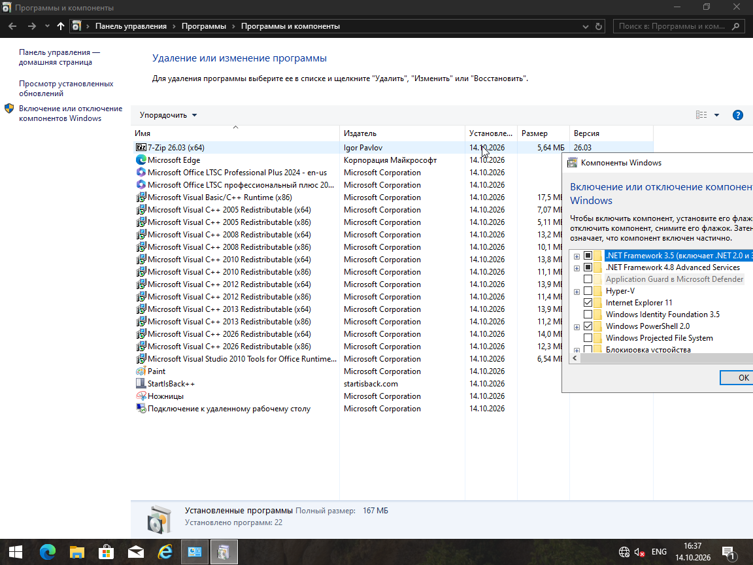
Task: Sort by the Версия column header
Action: (611, 133)
